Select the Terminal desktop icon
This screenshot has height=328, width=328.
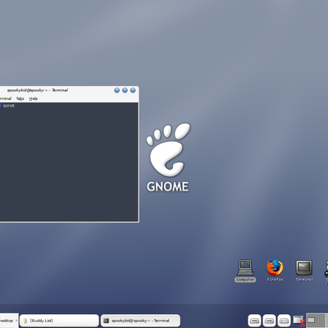(304, 271)
